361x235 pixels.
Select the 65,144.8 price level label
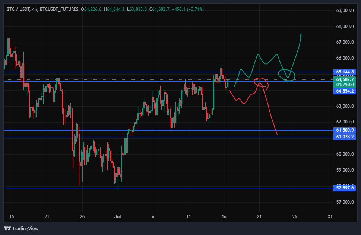click(345, 72)
